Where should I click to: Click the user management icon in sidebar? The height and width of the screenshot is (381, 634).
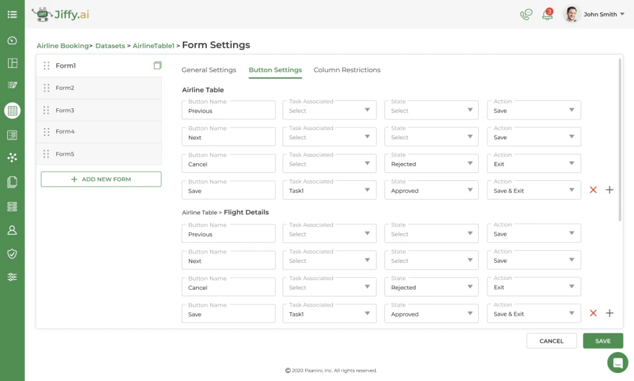[x=12, y=230]
